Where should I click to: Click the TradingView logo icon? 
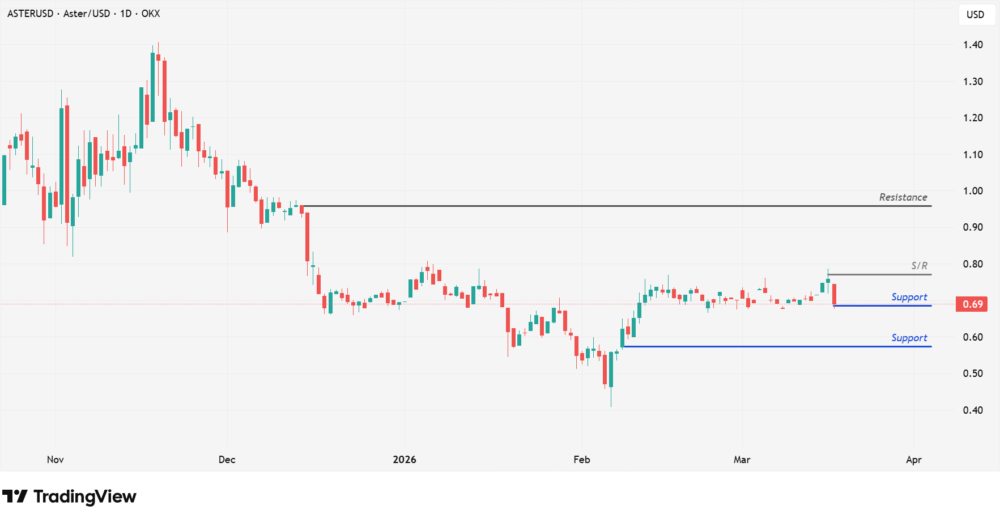pos(15,496)
